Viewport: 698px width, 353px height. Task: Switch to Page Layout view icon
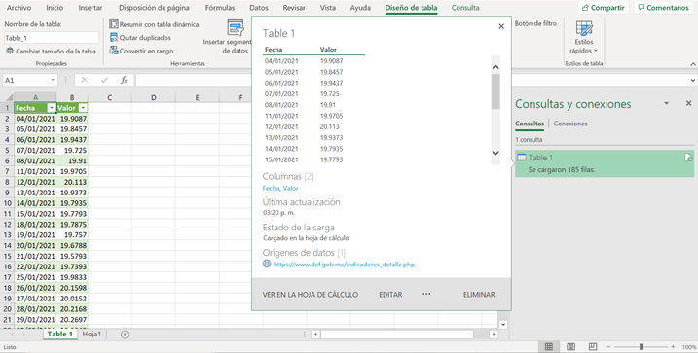pos(570,347)
